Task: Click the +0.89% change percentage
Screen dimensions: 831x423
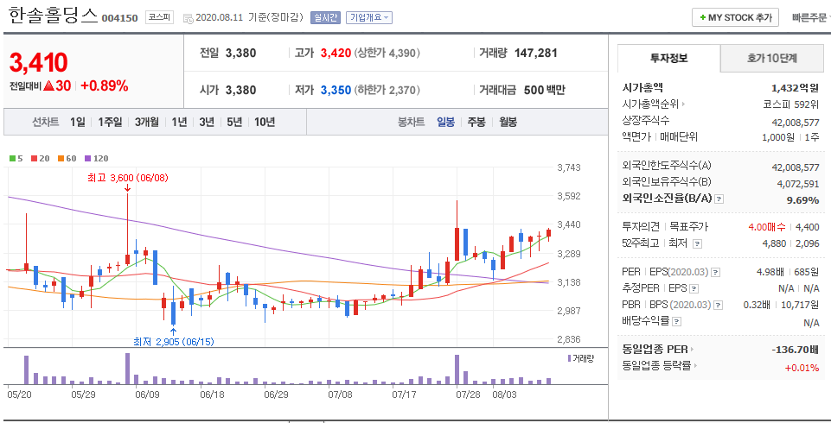Action: pyautogui.click(x=105, y=85)
